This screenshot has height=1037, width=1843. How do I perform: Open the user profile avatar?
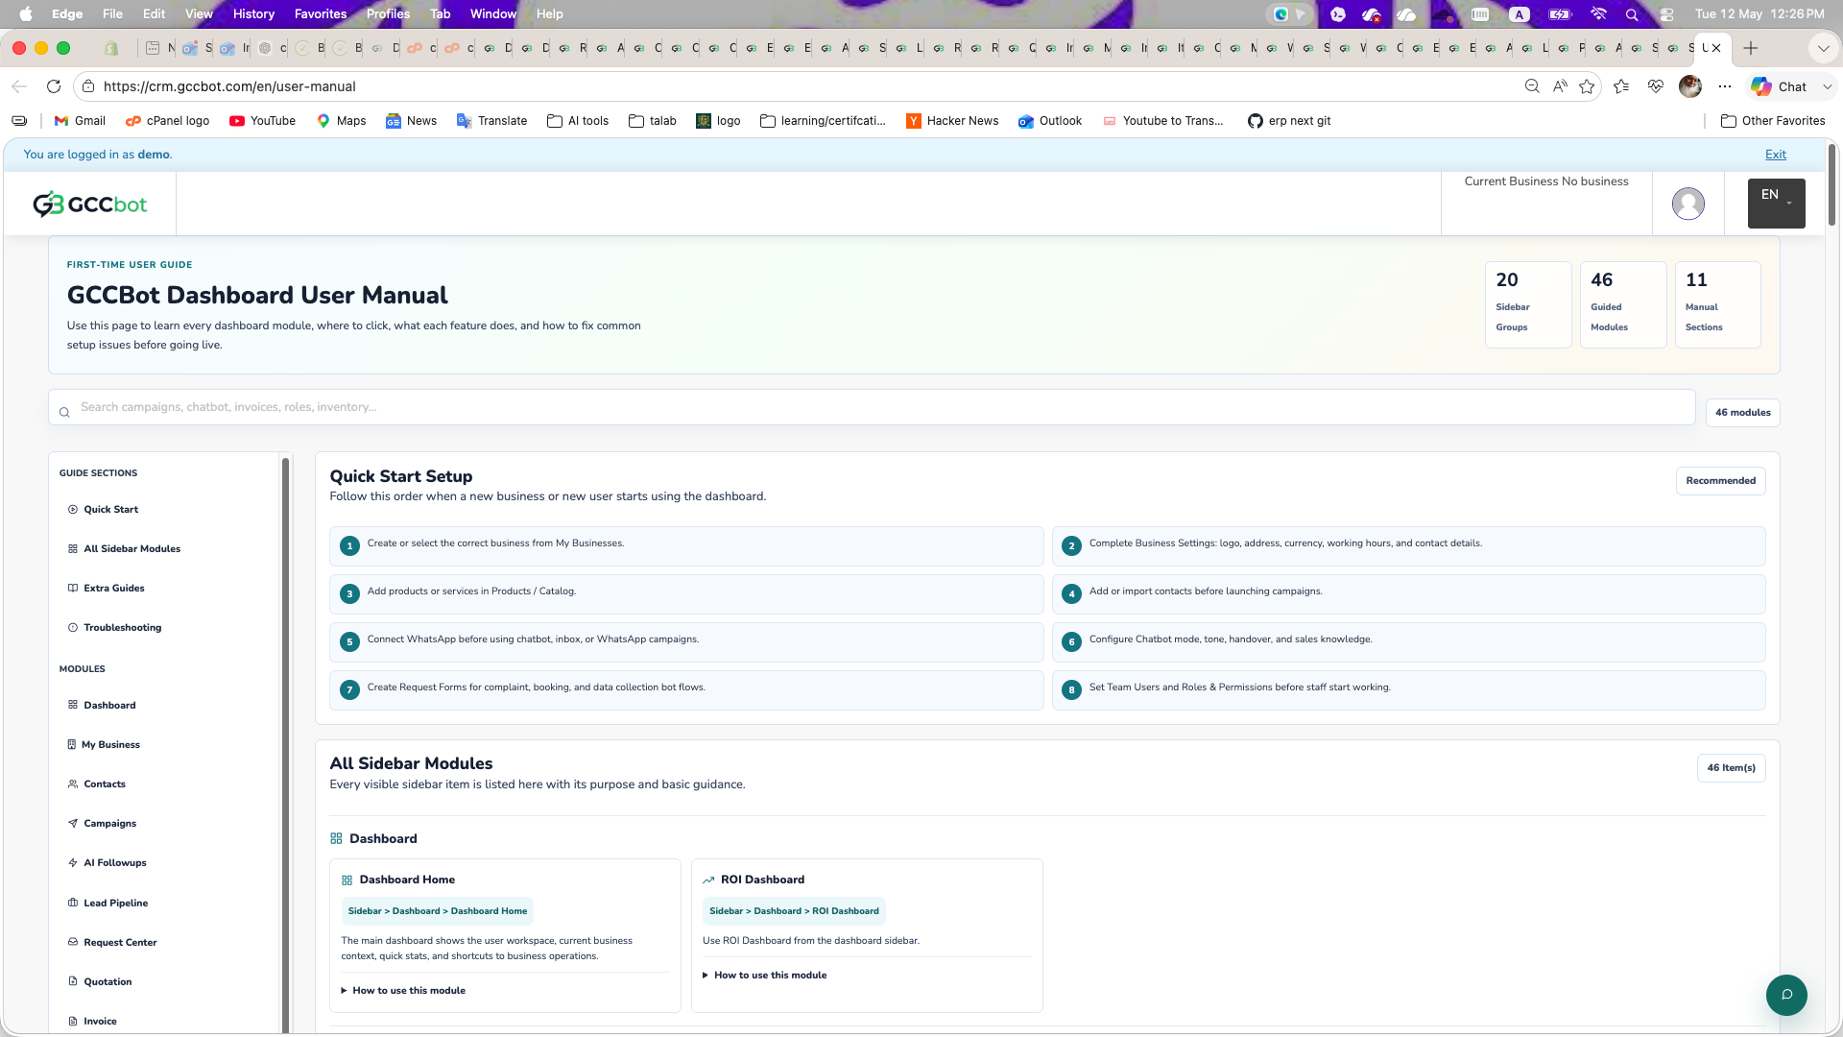1687,204
